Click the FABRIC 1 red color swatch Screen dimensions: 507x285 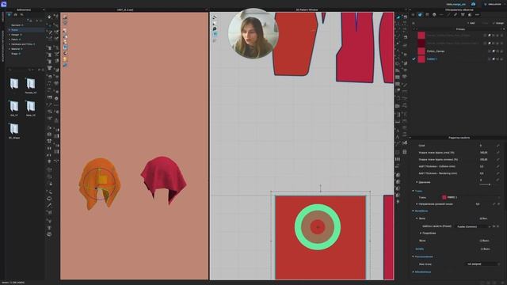421,59
